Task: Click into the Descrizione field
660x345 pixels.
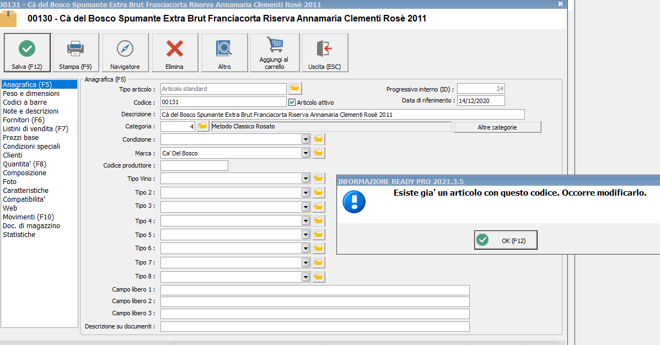Action: point(342,115)
